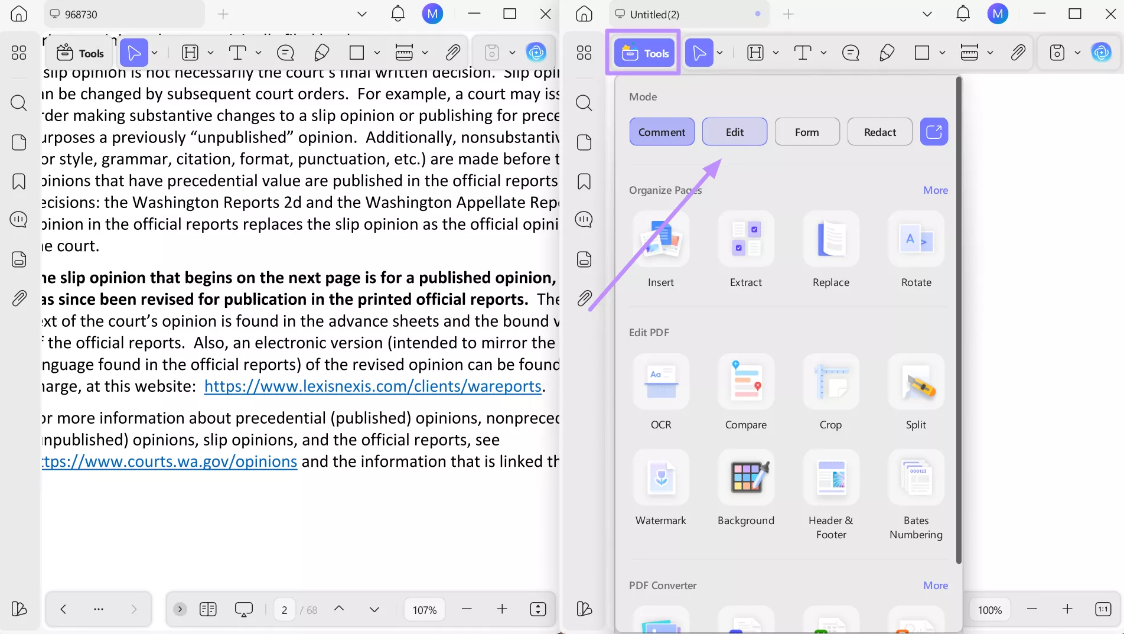
Task: Expand the text tool dropdown in left window
Action: [259, 53]
